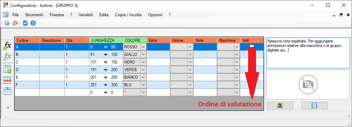Image resolution: width=352 pixels, height=127 pixels.
Task: Open the Azione dropdown in row A
Action: coord(190,47)
